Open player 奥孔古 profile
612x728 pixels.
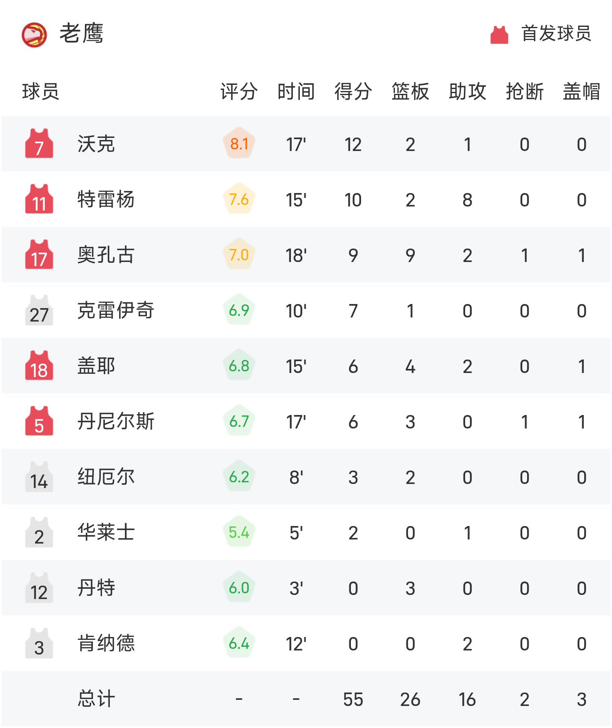[x=106, y=255]
